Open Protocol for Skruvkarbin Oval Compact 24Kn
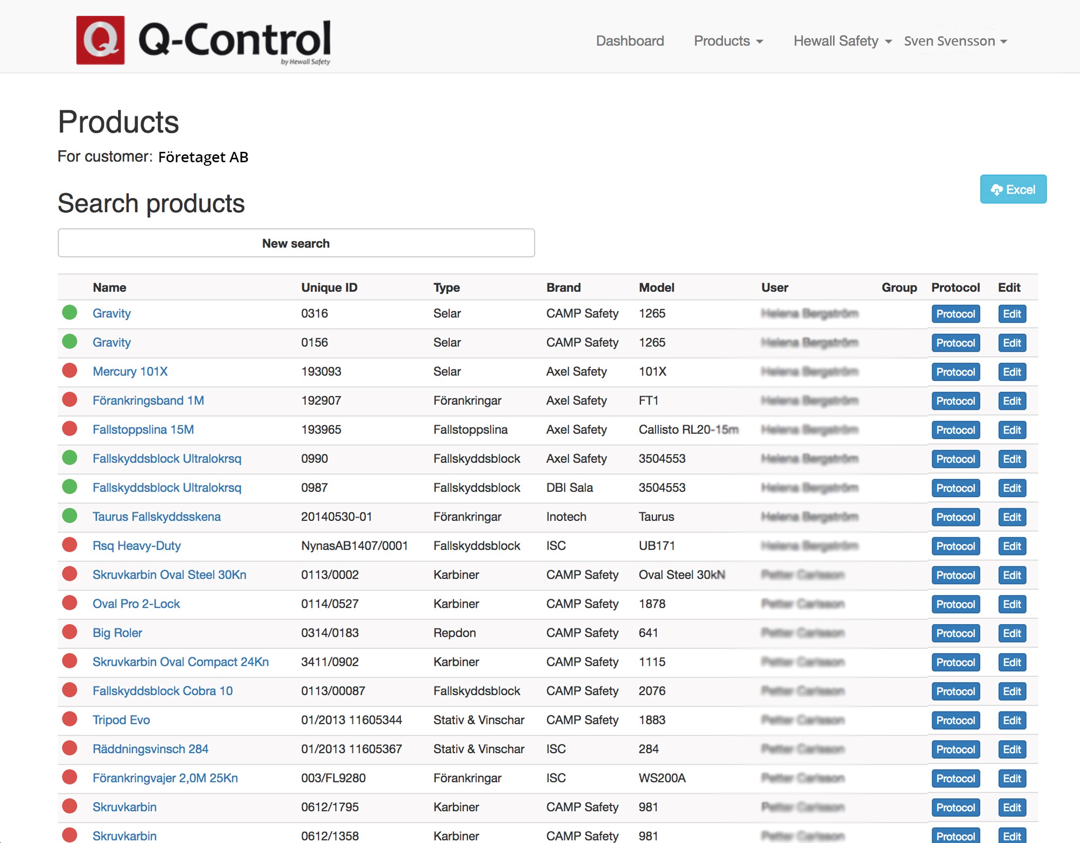 955,662
